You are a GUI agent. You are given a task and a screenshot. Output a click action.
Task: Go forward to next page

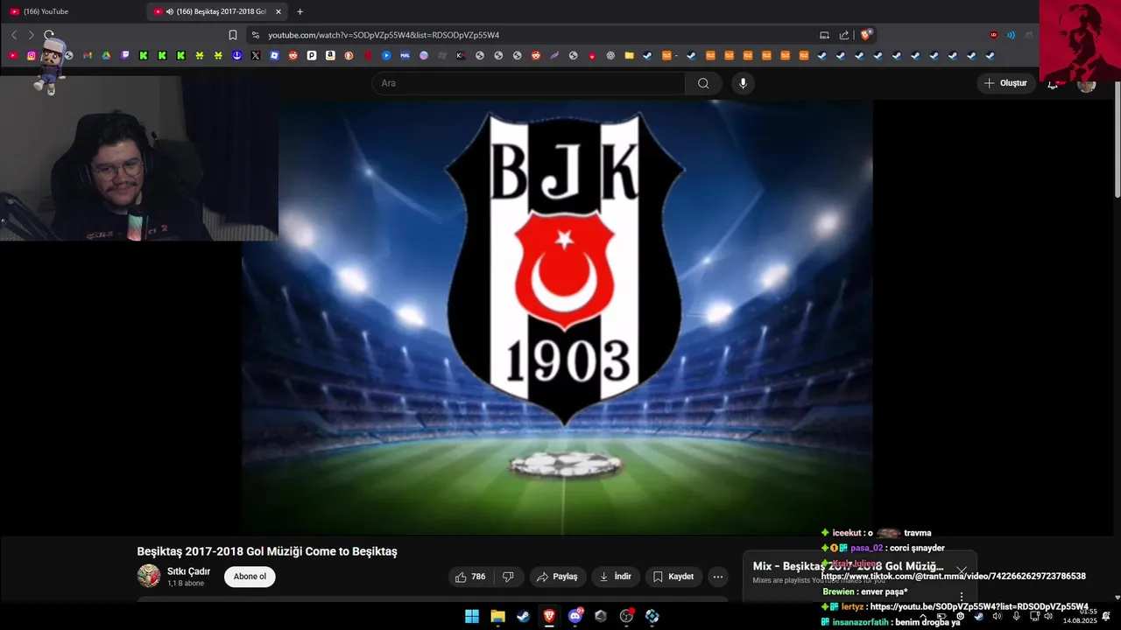click(x=31, y=35)
